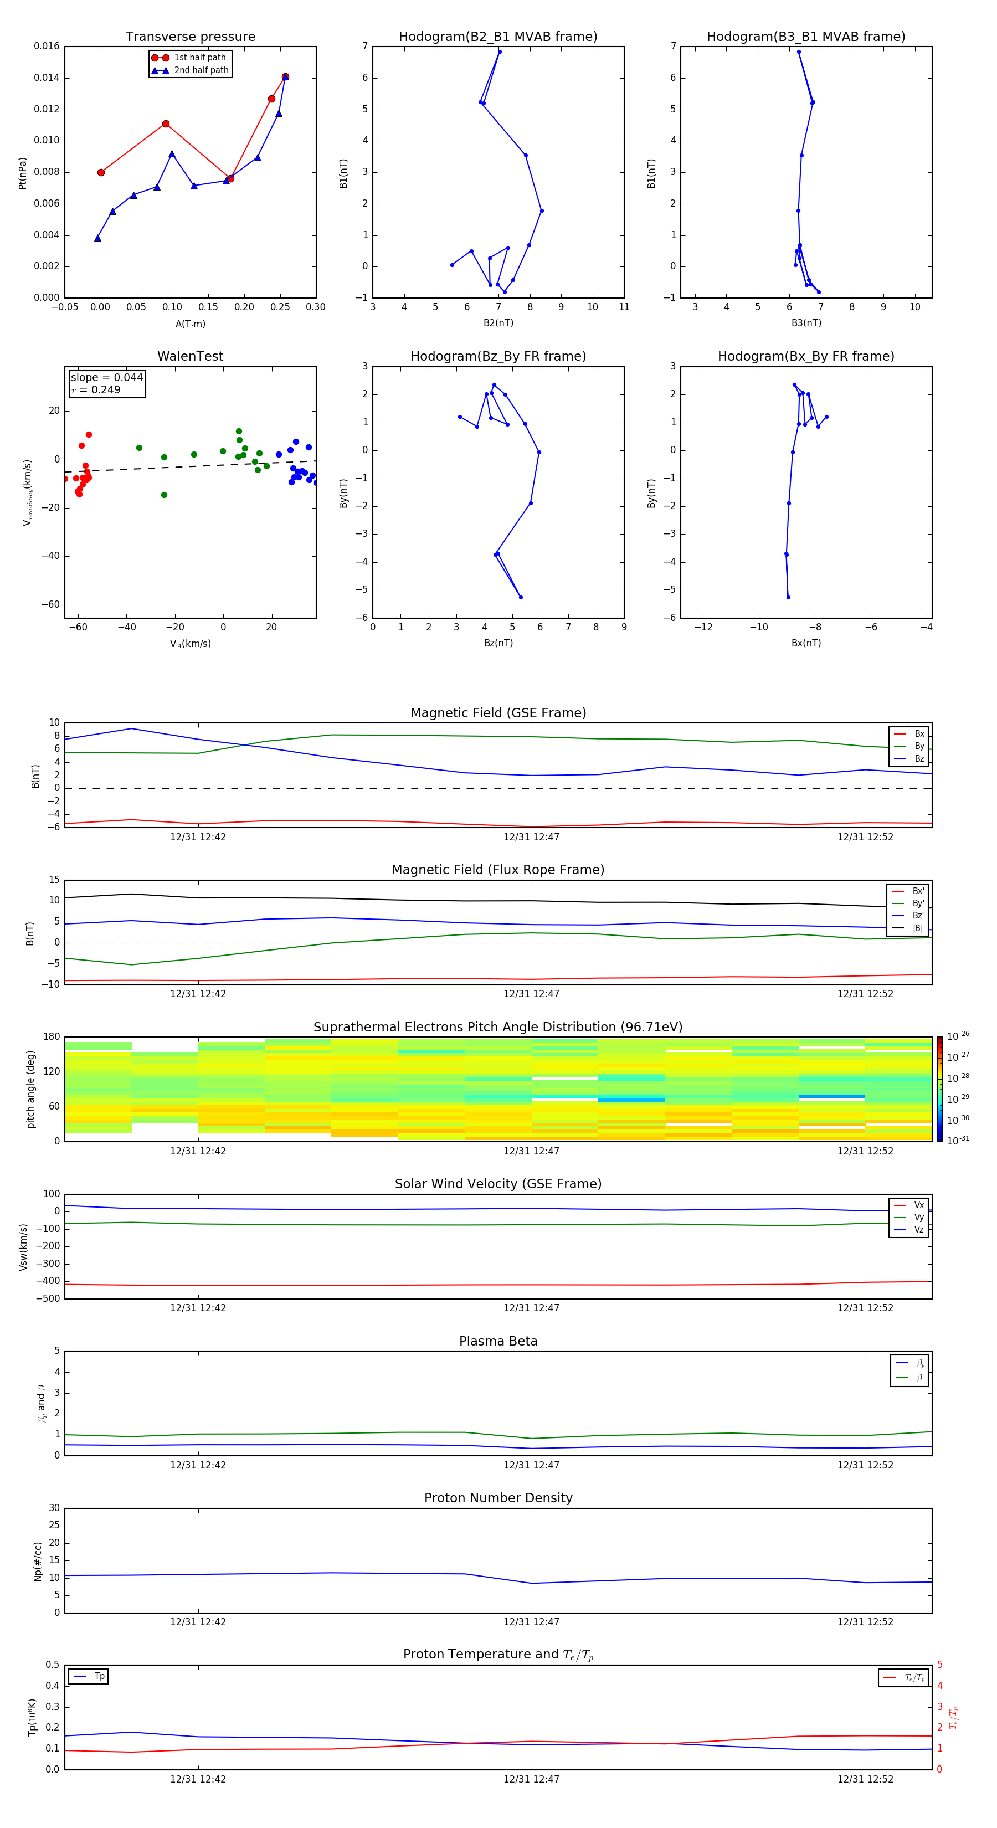The image size is (997, 1828).
Task: Click the 'Solar Wind Velocity (GSE Frame)' title
Action: 498,1184
